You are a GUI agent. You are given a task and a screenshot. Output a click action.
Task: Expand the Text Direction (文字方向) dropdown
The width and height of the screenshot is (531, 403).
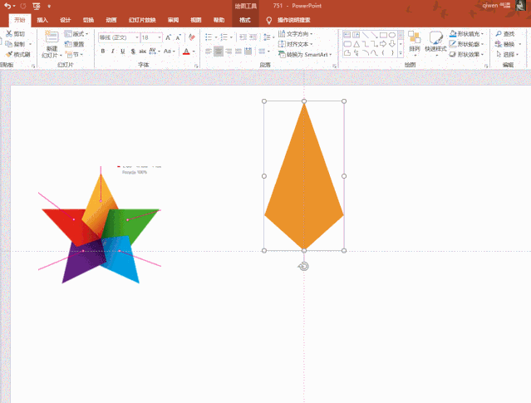[x=298, y=34]
